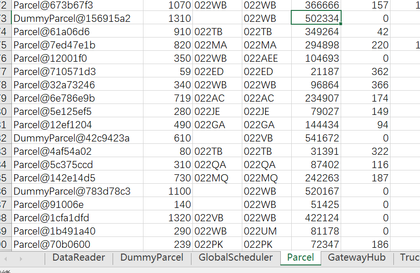
Task: Click value 349264
Action: click(x=316, y=31)
